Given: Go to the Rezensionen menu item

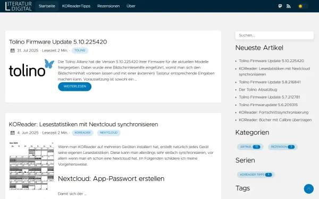Looking at the screenshot, I should tap(108, 6).
